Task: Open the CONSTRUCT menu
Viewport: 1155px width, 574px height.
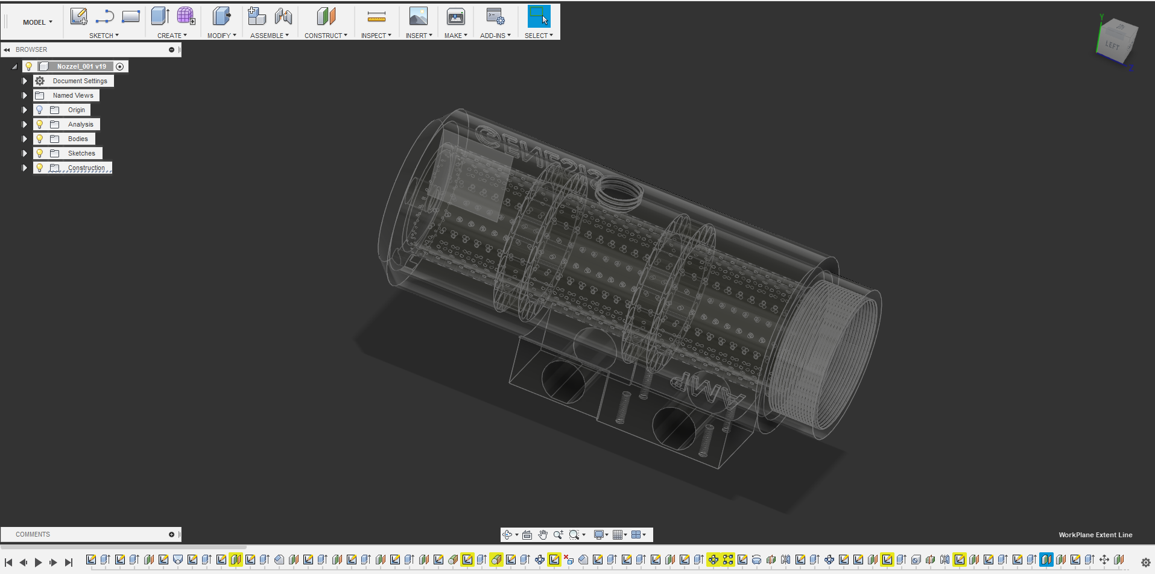Action: click(326, 36)
